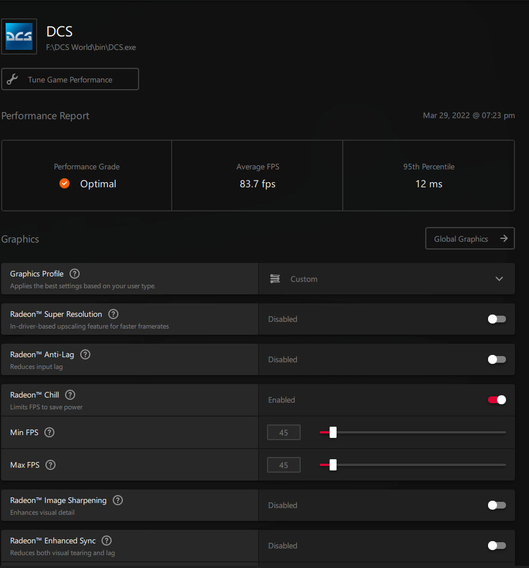This screenshot has height=568, width=529.
Task: Show help for Radeon Anti-Lag
Action: click(x=85, y=354)
